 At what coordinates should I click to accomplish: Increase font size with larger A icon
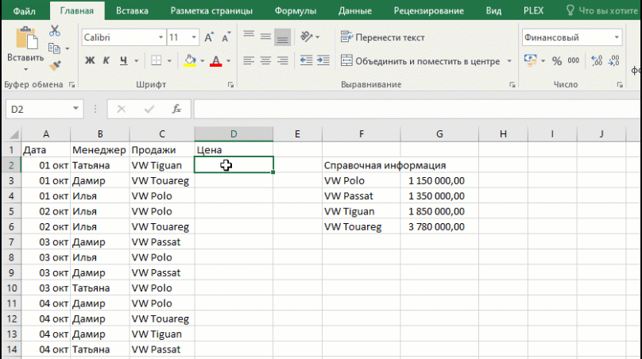point(209,37)
